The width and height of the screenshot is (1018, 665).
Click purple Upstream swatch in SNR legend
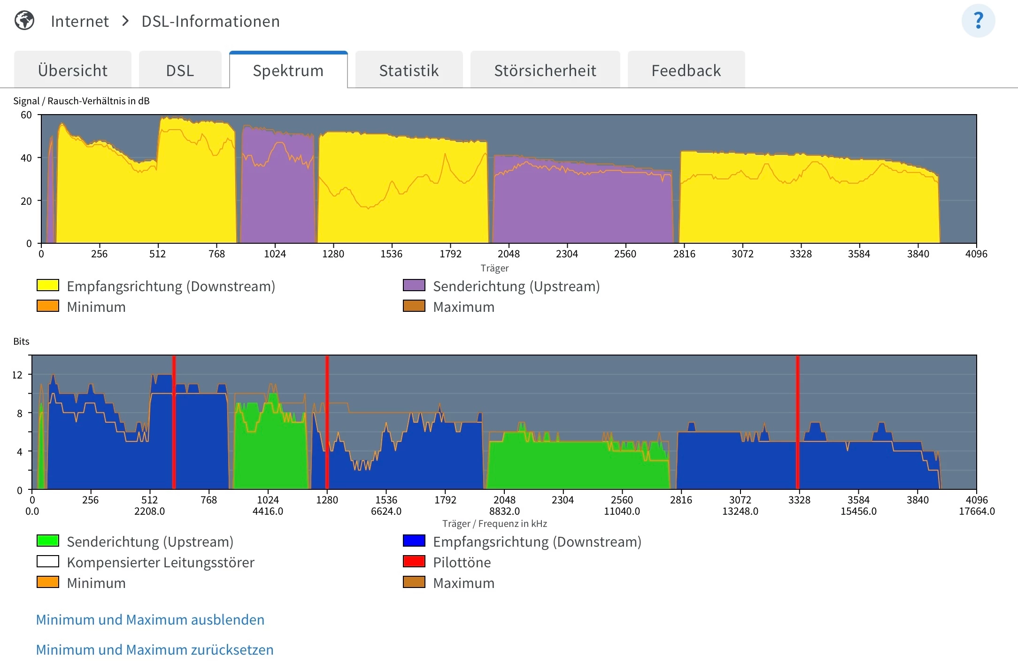tap(414, 286)
